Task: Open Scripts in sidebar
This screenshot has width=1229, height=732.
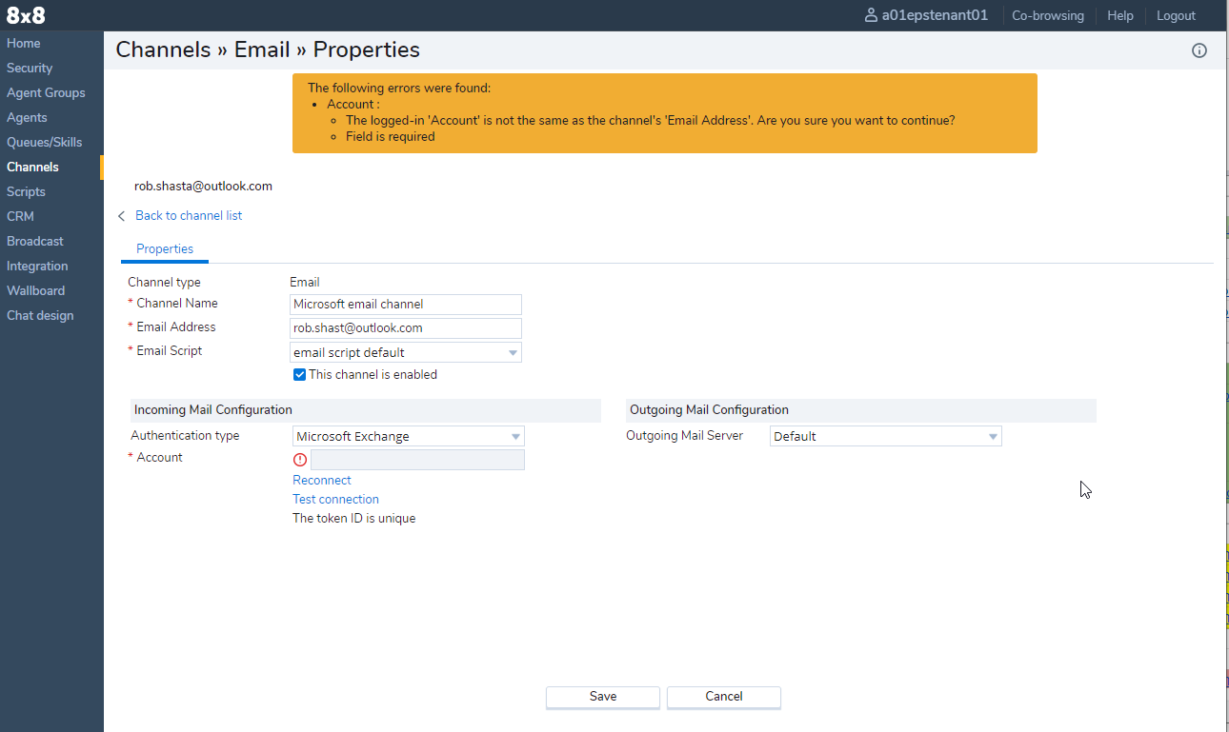Action: point(26,191)
